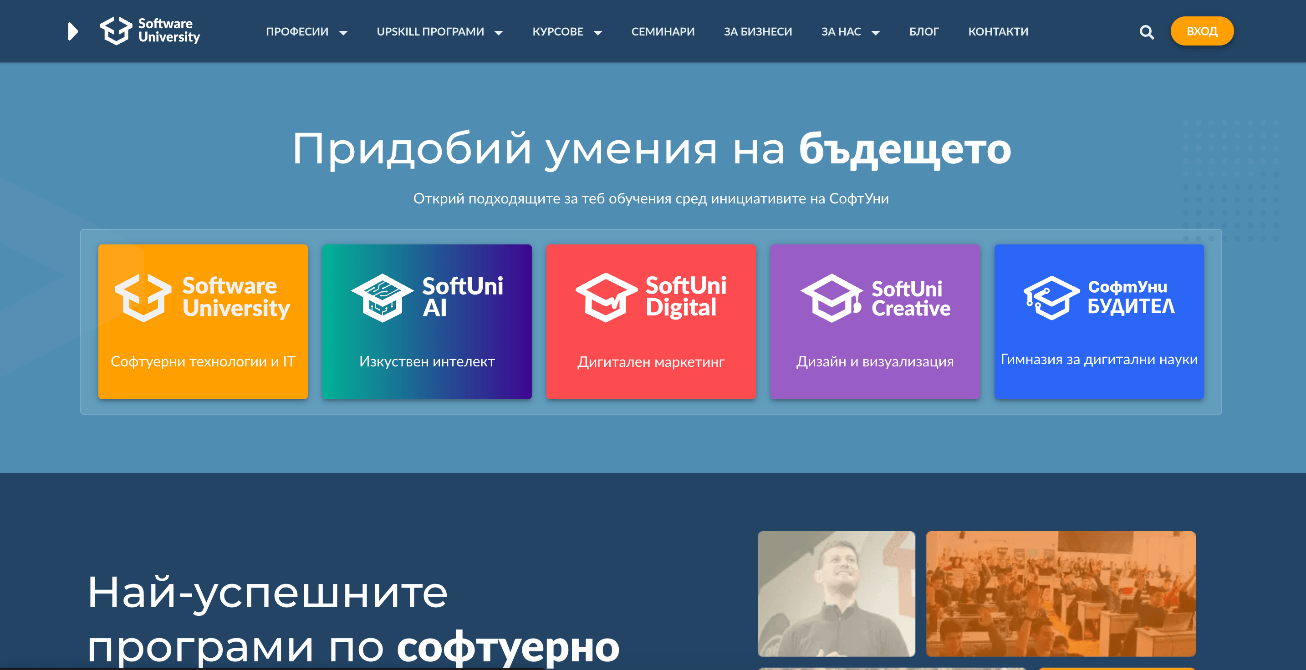1306x670 pixels.
Task: Open the search magnifier icon
Action: [x=1146, y=32]
